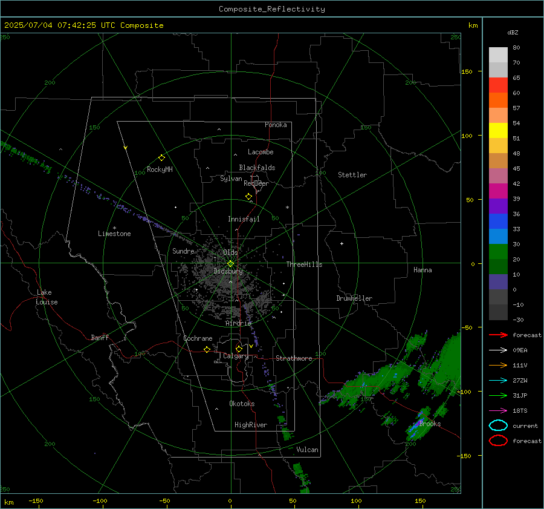Click the red forecast ellipse icon
Viewport: 544px width, 509px height.
tap(498, 441)
